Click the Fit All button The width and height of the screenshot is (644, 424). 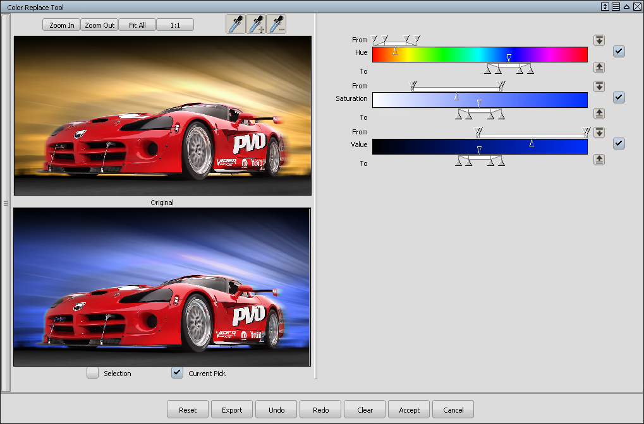pyautogui.click(x=137, y=25)
